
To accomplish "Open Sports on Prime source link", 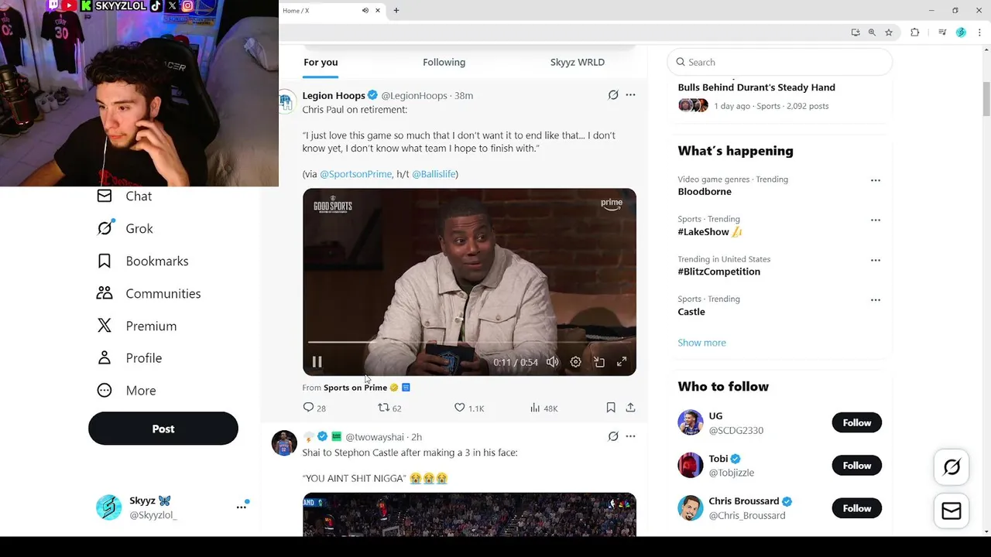I will (355, 388).
